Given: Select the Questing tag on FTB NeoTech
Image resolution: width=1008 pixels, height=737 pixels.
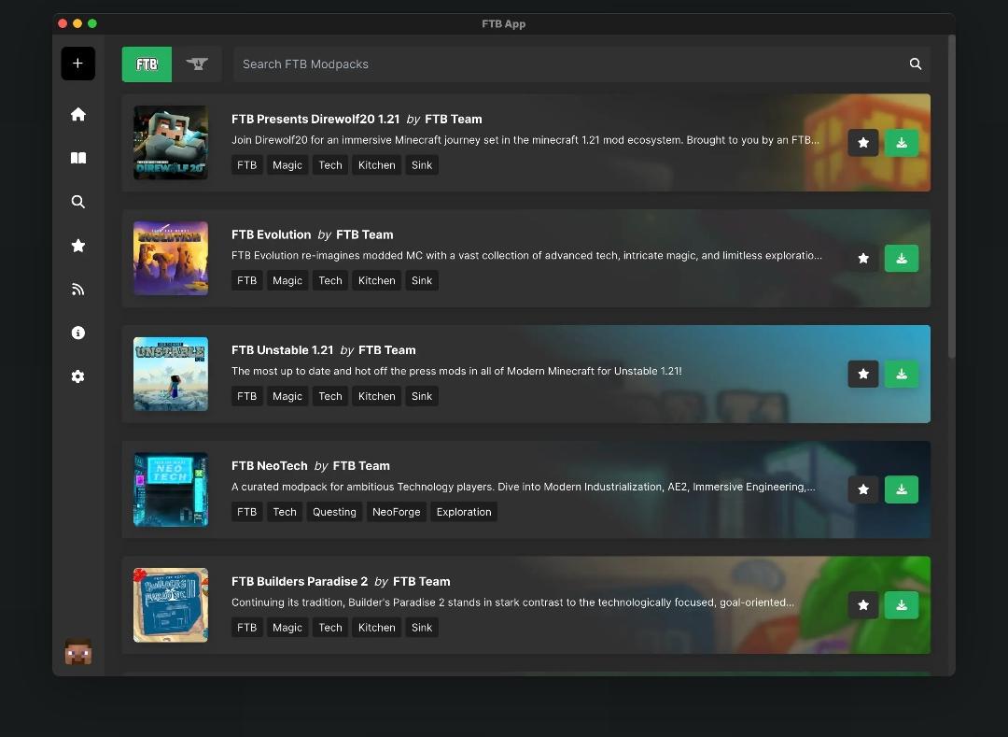Looking at the screenshot, I should [x=334, y=512].
